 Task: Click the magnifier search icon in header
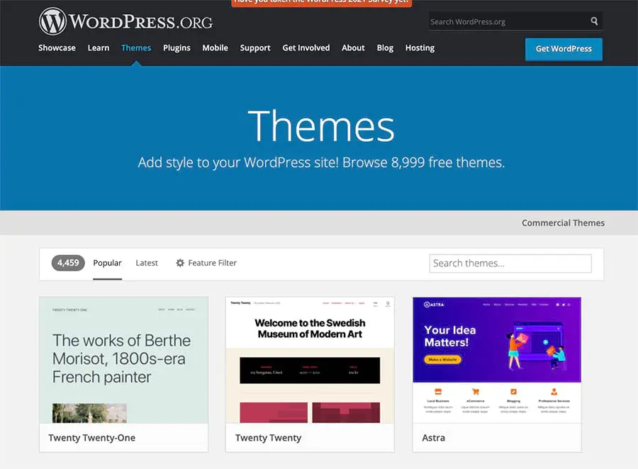[594, 21]
